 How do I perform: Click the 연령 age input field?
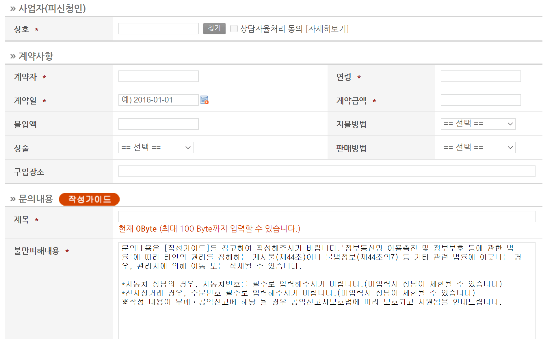(x=480, y=76)
